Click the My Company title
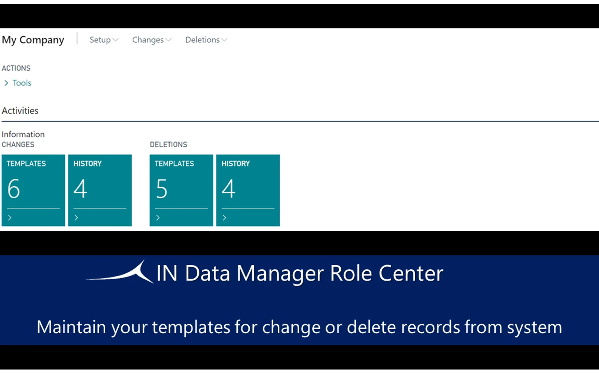 coord(33,40)
